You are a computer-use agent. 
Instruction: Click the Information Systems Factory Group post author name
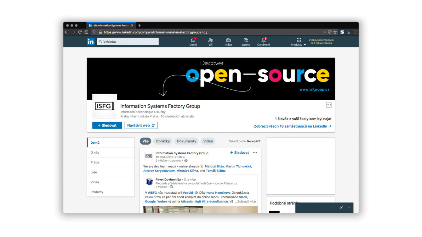[182, 153]
